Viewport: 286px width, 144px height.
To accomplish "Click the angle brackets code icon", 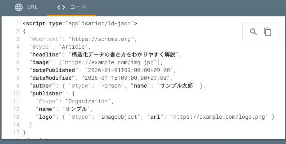I will pyautogui.click(x=61, y=7).
